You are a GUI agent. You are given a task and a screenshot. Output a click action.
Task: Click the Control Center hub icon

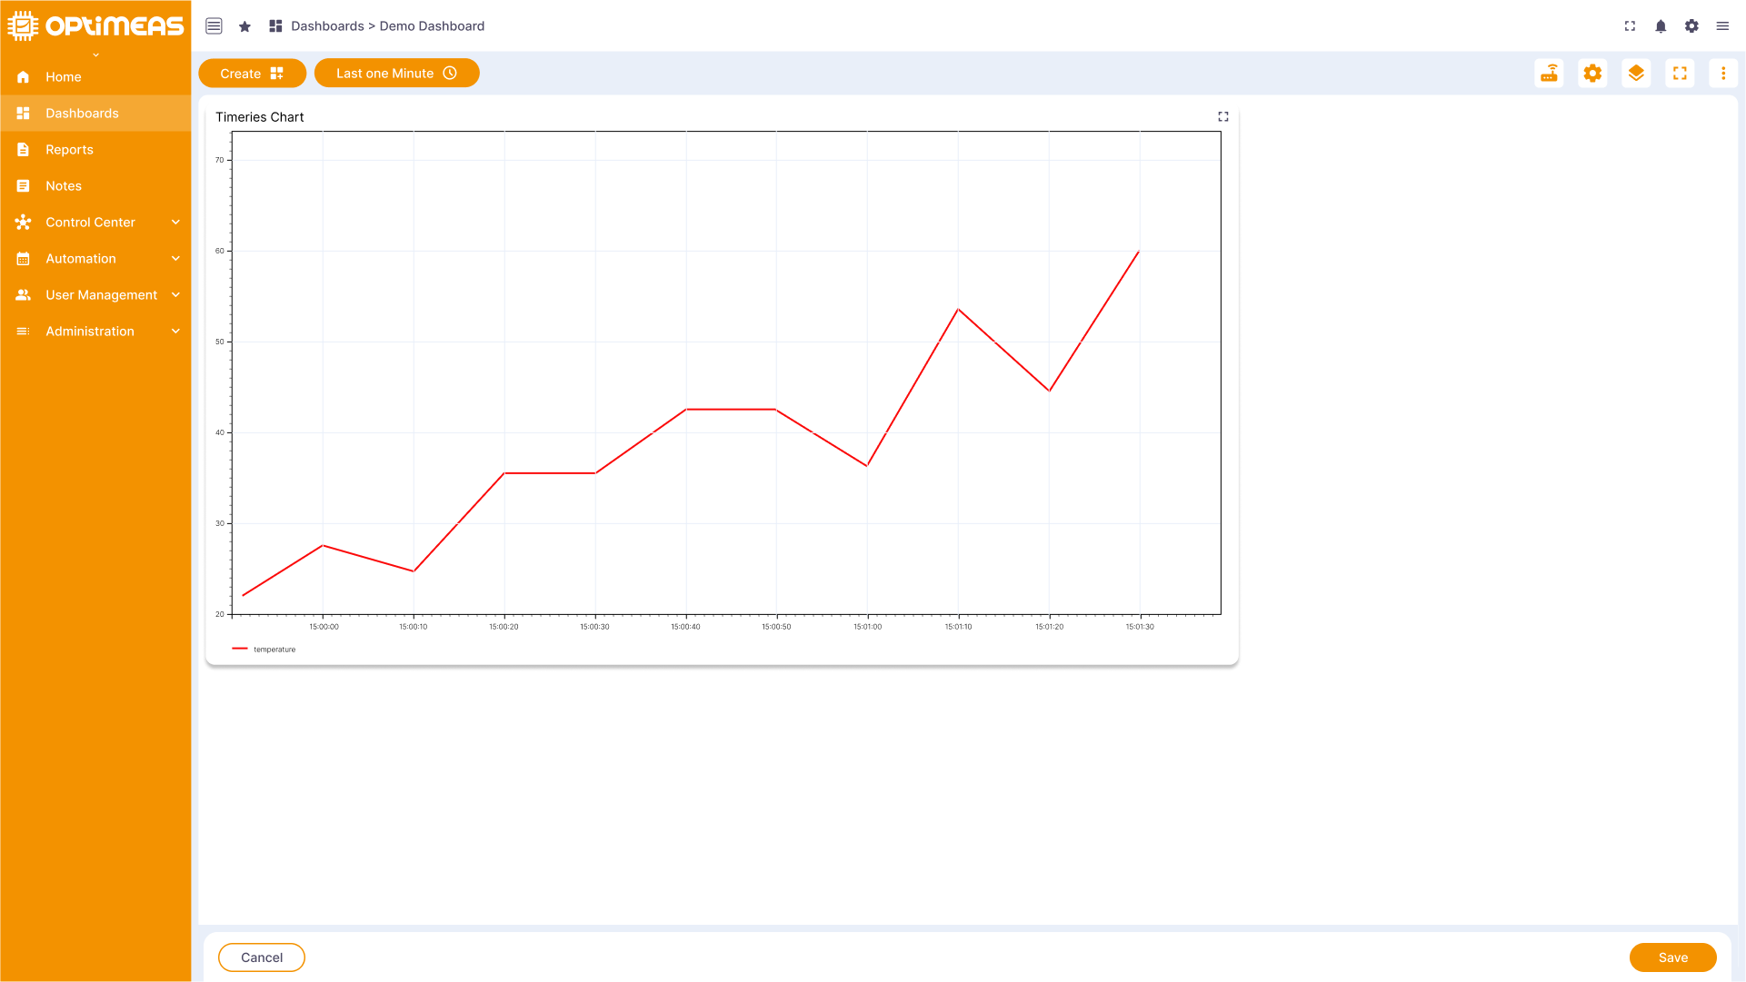[x=24, y=223]
